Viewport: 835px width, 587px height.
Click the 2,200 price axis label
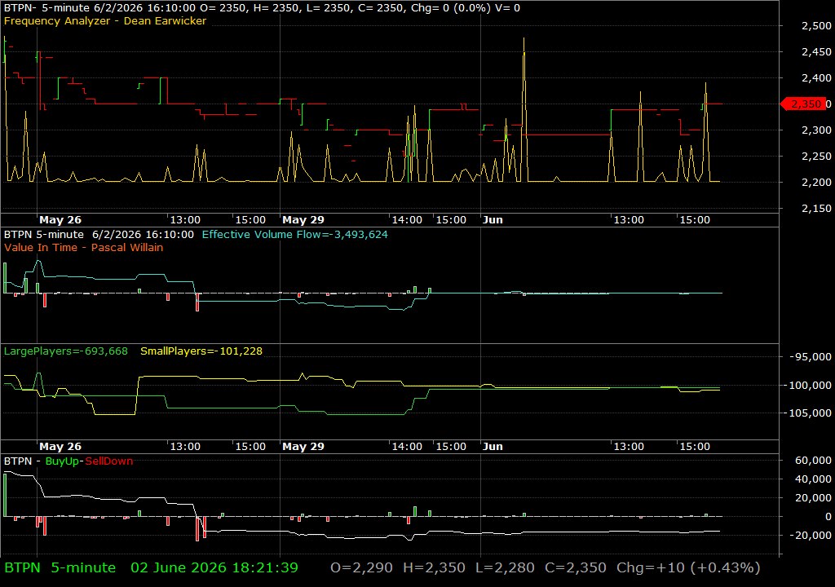[x=816, y=182]
